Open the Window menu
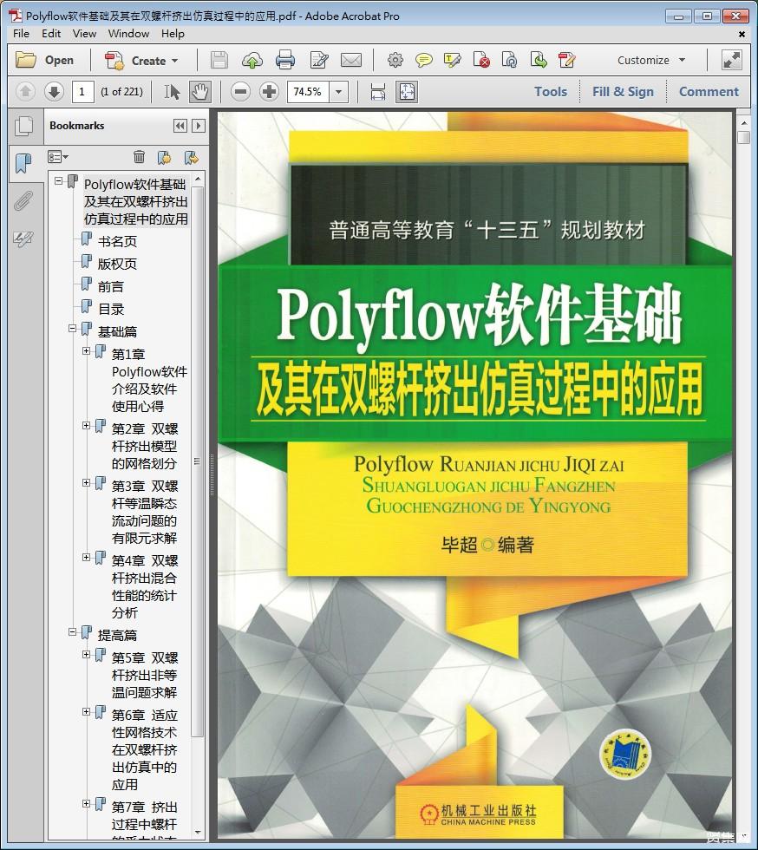Image resolution: width=758 pixels, height=850 pixels. coord(128,34)
